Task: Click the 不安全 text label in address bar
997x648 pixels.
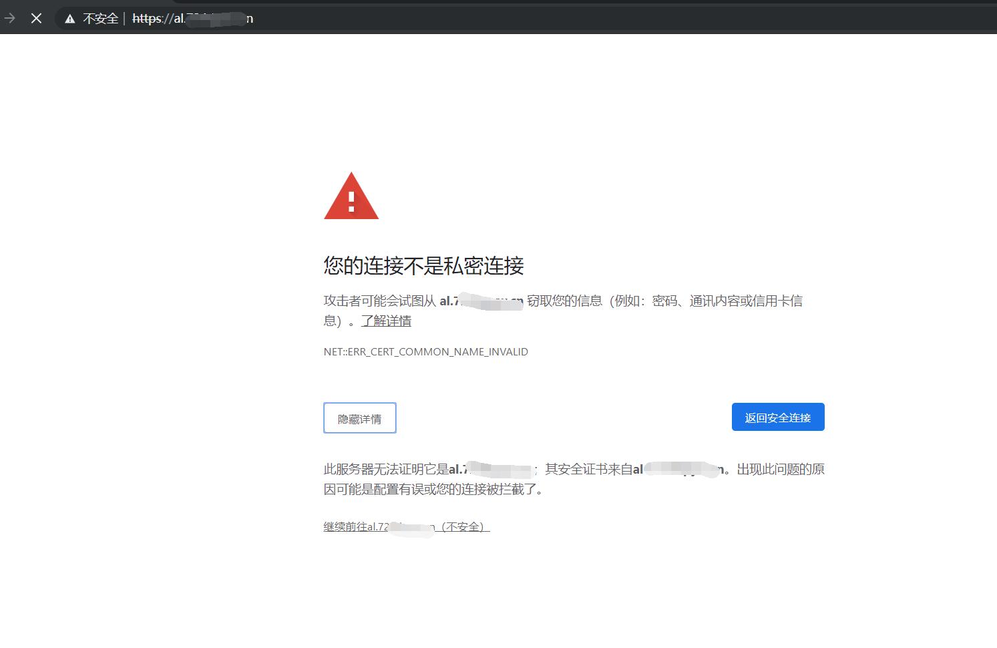Action: (x=99, y=18)
